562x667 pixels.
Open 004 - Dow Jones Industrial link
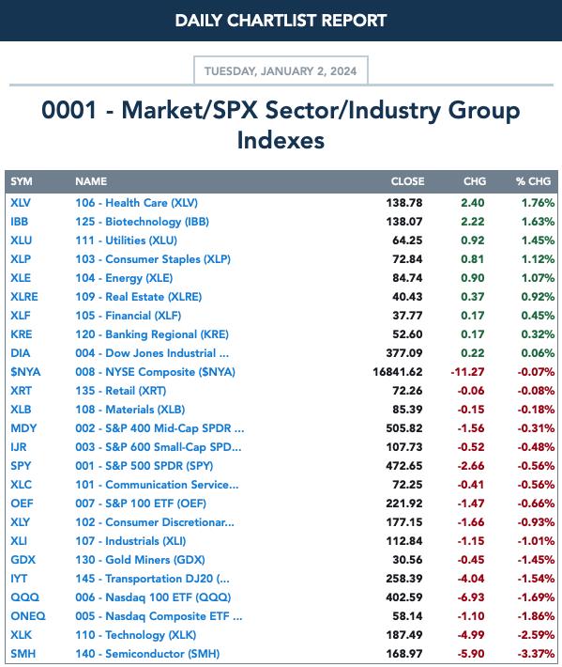[152, 353]
